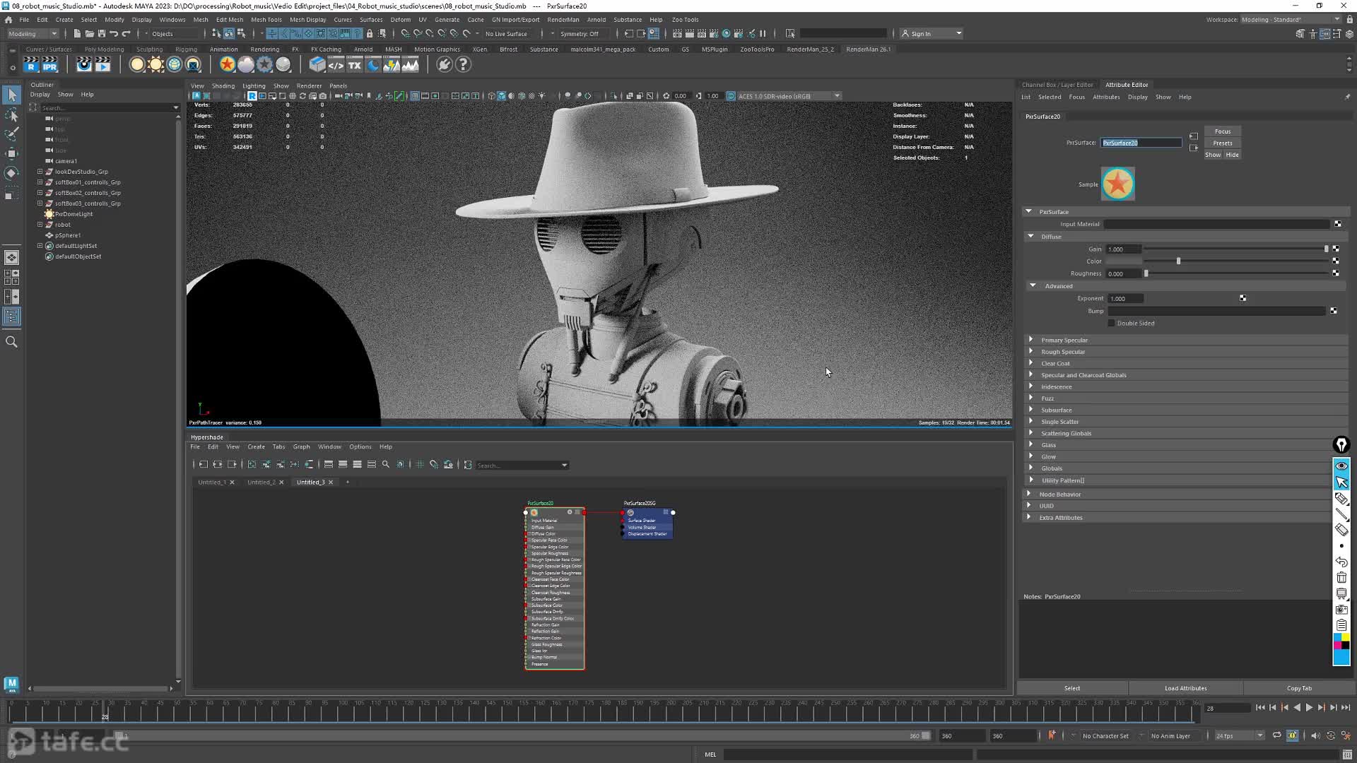Click the trash icon in right tool strip
This screenshot has height=763, width=1357.
[x=1341, y=578]
